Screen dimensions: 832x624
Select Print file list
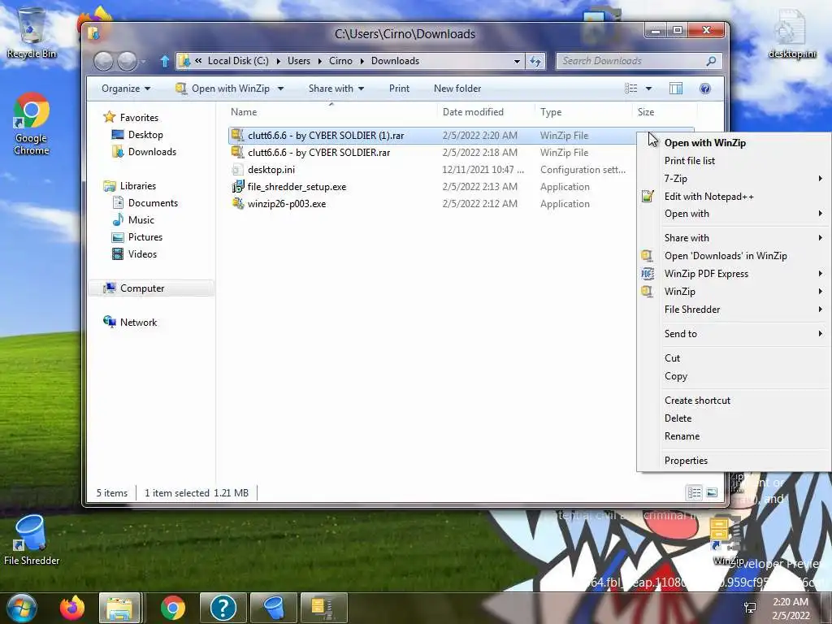pyautogui.click(x=689, y=161)
